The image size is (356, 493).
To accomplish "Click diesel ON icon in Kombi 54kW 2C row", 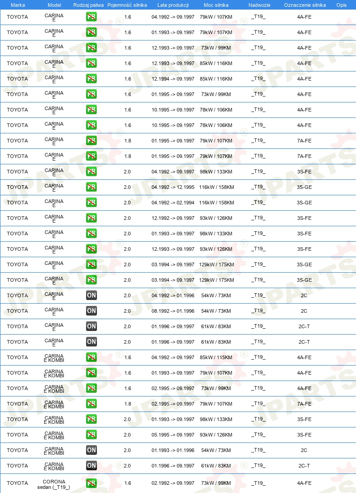I will point(91,450).
